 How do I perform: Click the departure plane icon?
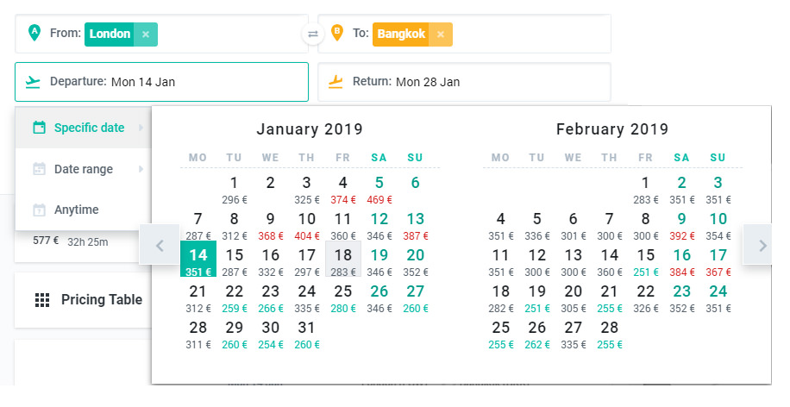[34, 82]
